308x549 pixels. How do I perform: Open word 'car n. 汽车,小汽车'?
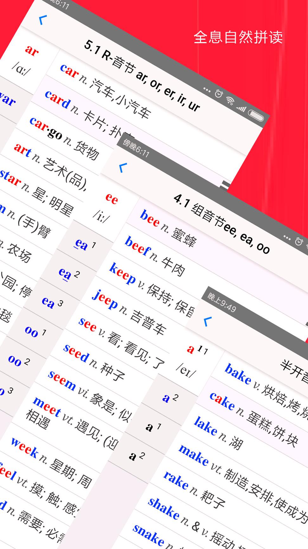coord(105,91)
